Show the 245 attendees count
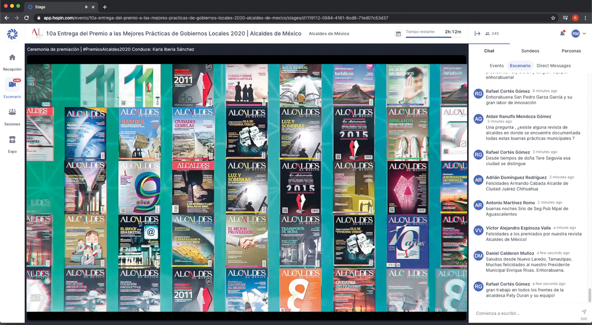The height and width of the screenshot is (325, 592). [x=493, y=34]
